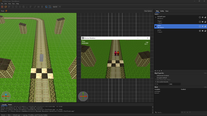Click the 3D viewport orientation compass

click(6, 96)
